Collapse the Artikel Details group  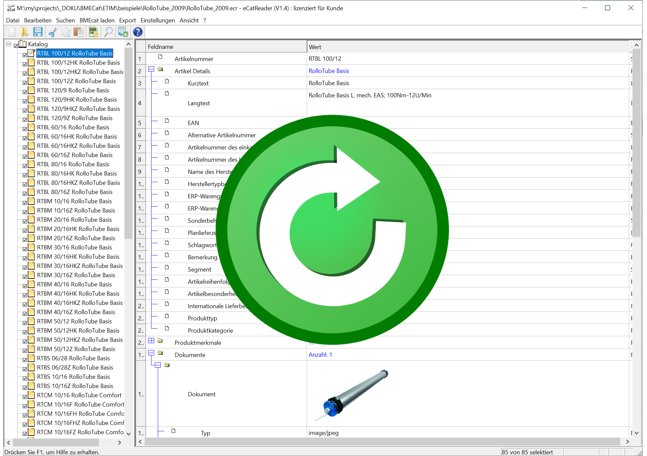151,69
